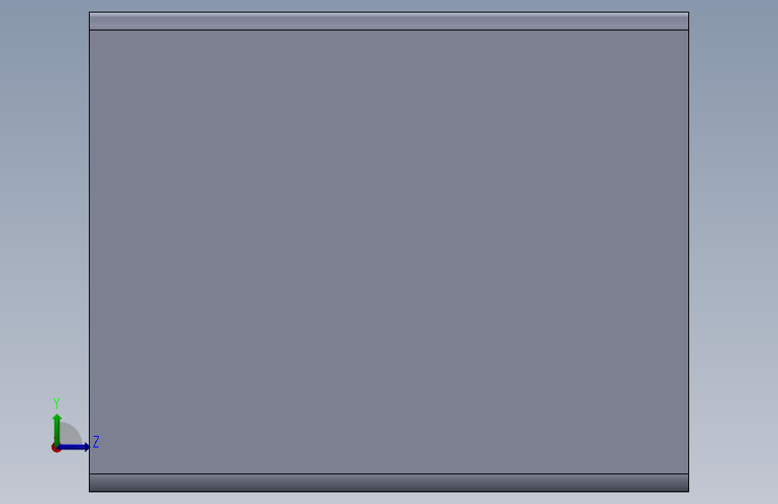This screenshot has width=778, height=504.
Task: Select the light narrow strip face along top
Action: click(x=389, y=22)
